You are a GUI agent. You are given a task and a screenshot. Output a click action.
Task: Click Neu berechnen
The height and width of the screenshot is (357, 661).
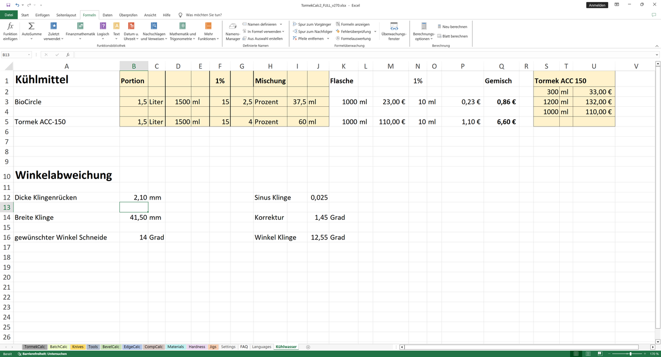click(x=452, y=26)
